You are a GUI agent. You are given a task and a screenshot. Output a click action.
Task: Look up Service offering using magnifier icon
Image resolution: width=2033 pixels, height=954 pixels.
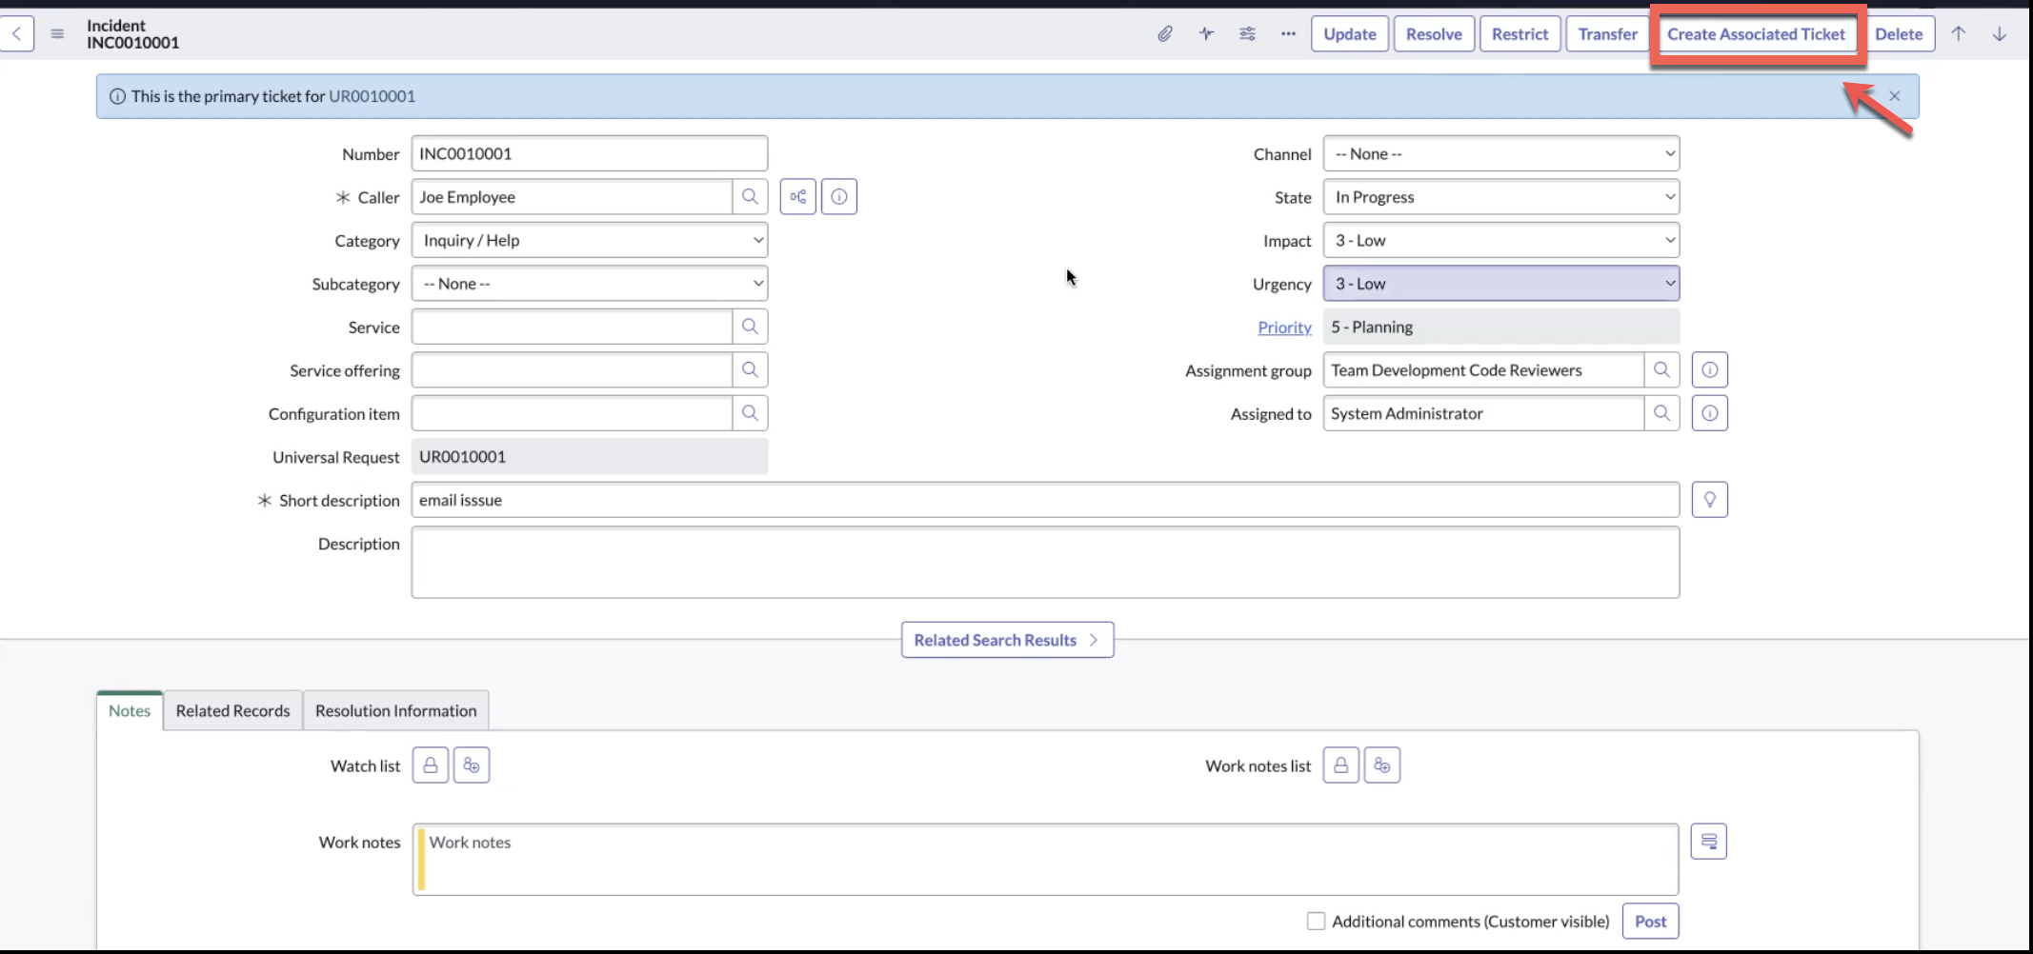pyautogui.click(x=750, y=369)
